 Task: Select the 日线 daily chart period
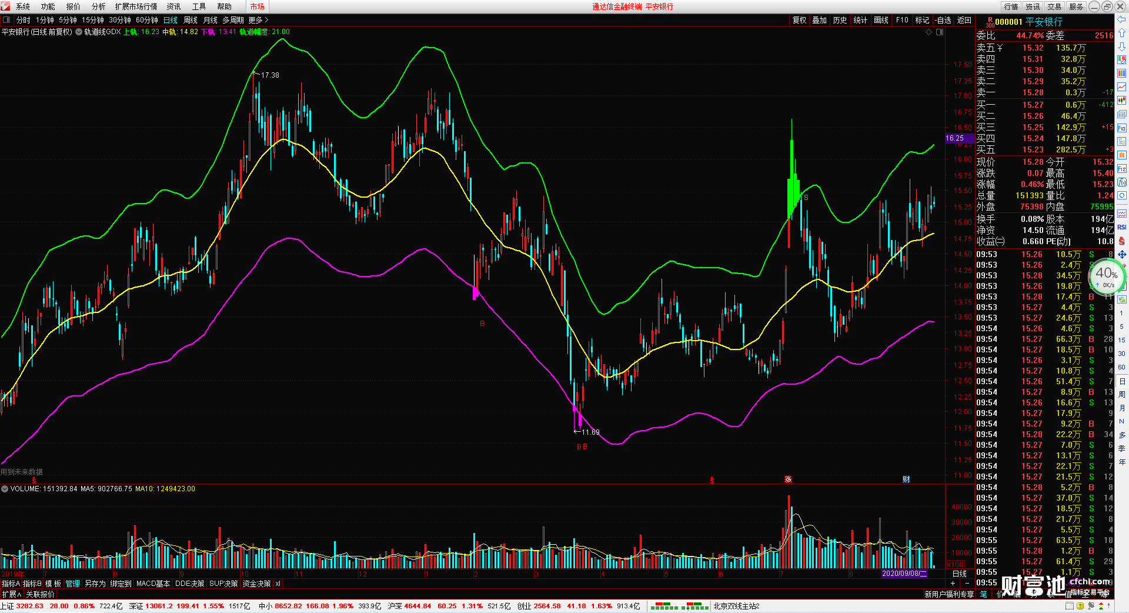pyautogui.click(x=171, y=20)
